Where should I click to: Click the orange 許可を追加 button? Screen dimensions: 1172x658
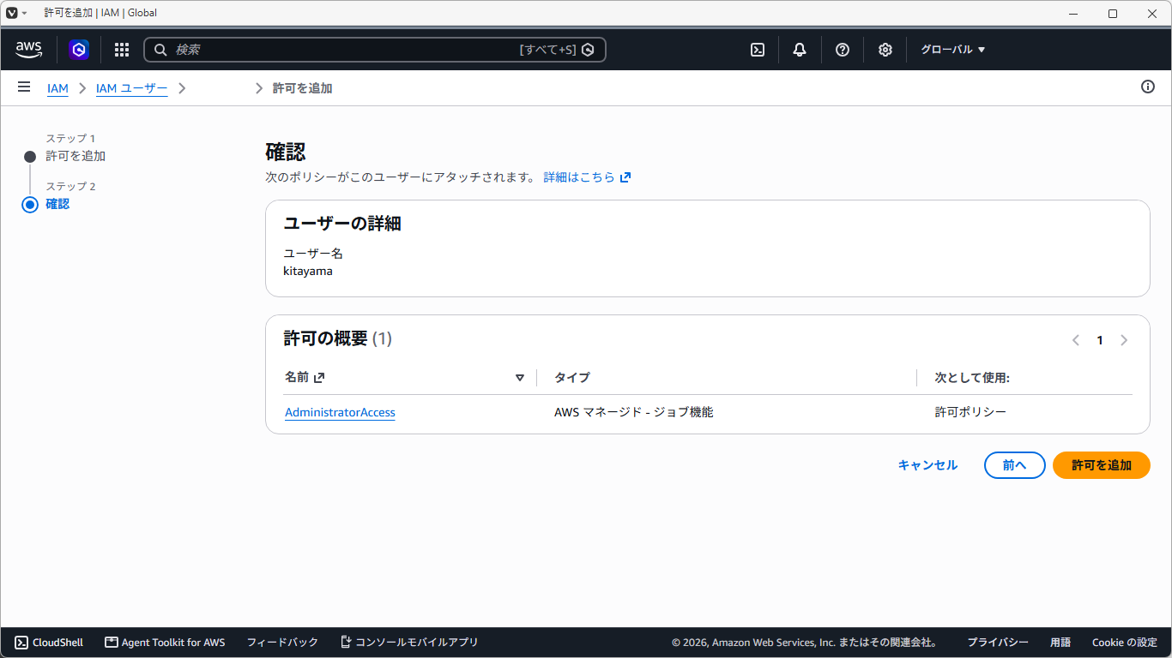pos(1102,465)
